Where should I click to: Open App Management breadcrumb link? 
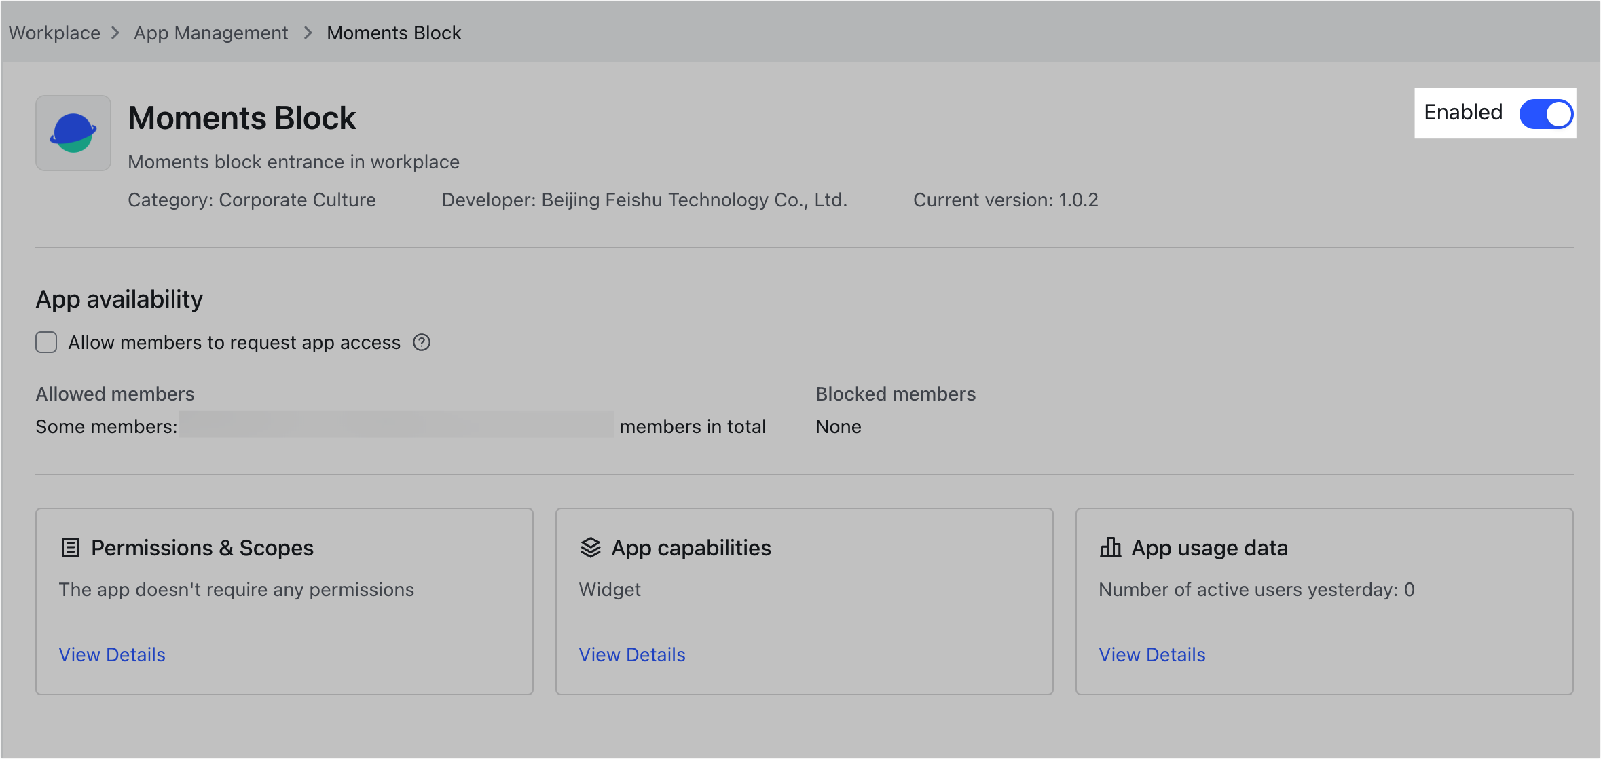point(210,33)
